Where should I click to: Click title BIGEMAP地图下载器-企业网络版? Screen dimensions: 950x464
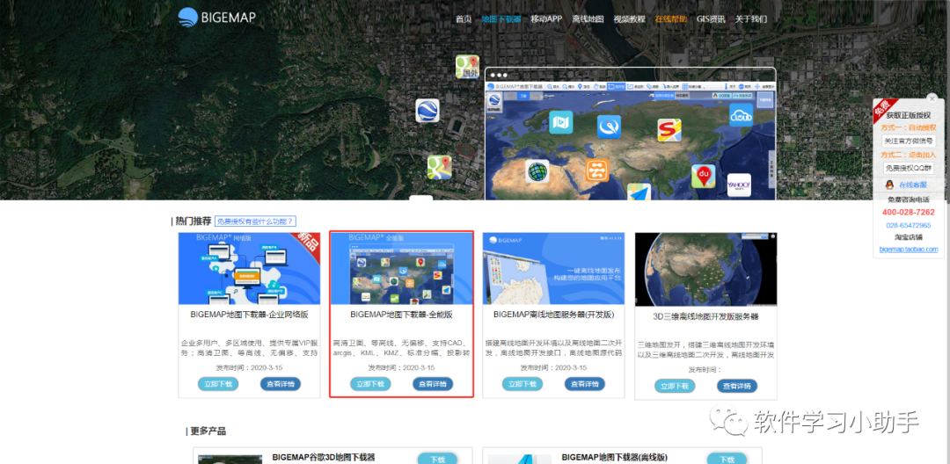click(x=249, y=315)
